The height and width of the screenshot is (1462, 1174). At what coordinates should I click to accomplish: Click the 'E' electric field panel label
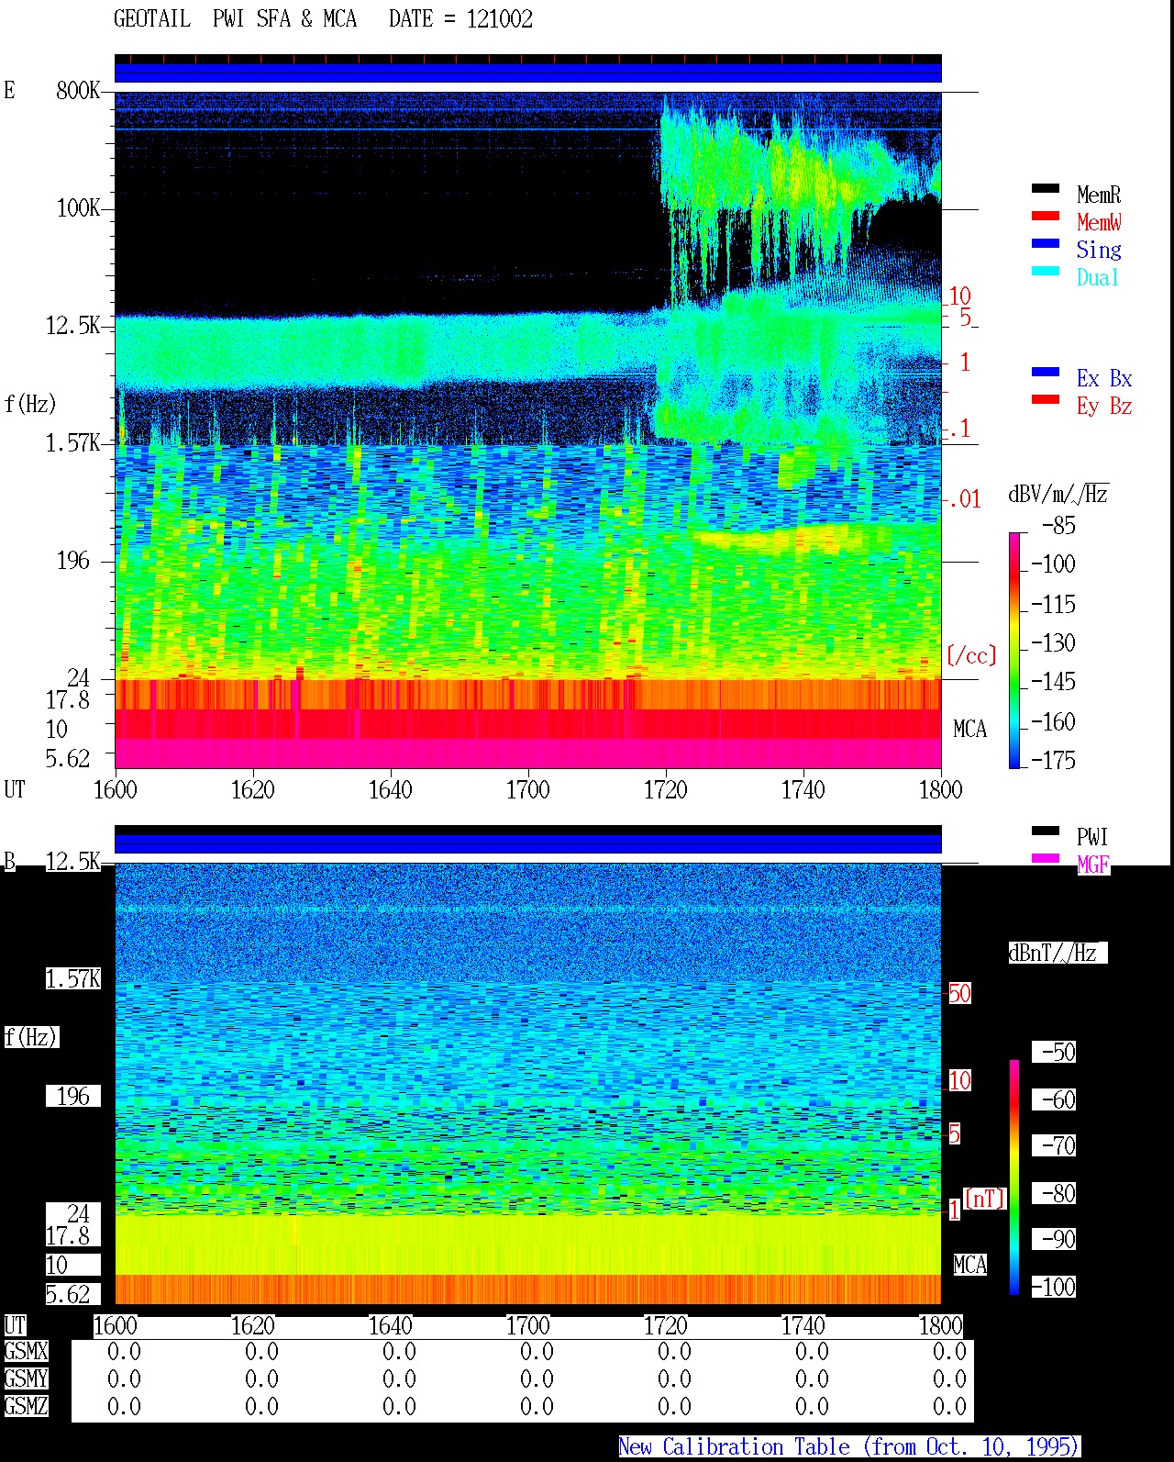[x=9, y=90]
